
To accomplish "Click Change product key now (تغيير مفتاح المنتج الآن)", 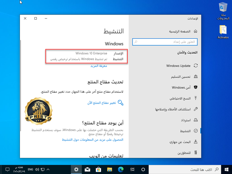I will (x=101, y=103).
